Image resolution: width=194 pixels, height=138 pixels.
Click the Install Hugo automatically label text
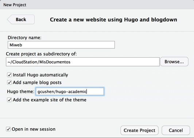click(40, 75)
